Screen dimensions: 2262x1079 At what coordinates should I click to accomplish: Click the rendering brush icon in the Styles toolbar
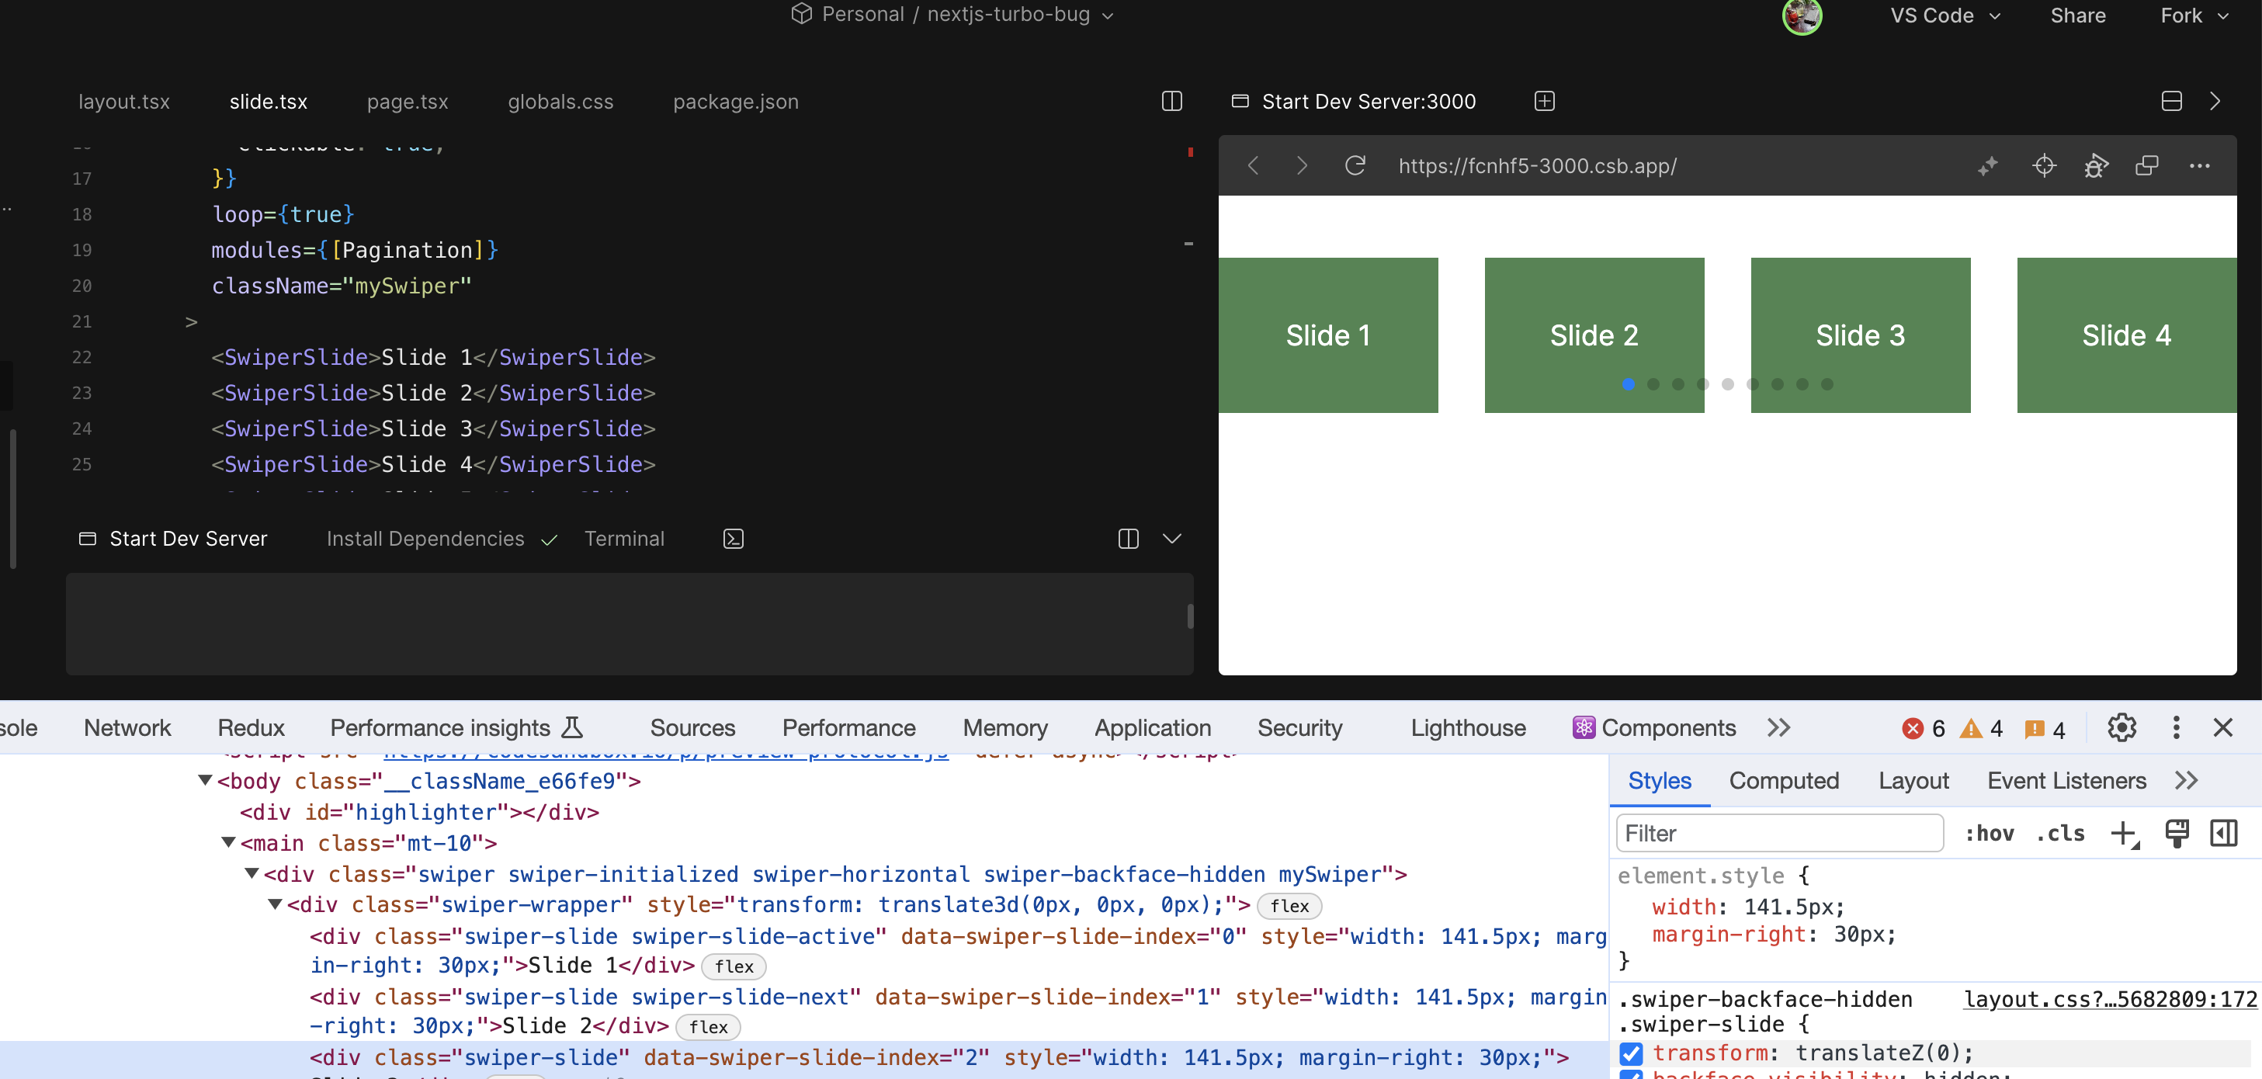click(2177, 833)
